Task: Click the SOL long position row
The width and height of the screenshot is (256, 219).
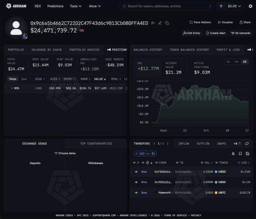Action: point(65,88)
